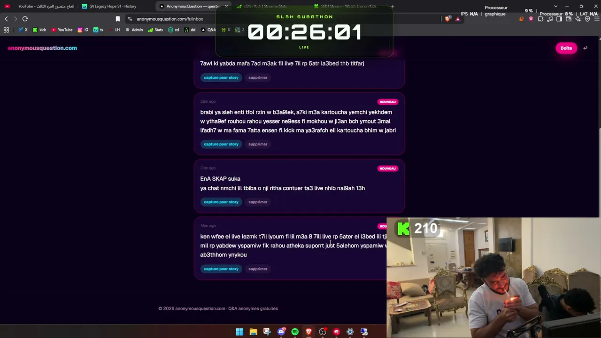Image resolution: width=601 pixels, height=338 pixels.
Task: Open the Admin bookmark
Action: (x=134, y=30)
